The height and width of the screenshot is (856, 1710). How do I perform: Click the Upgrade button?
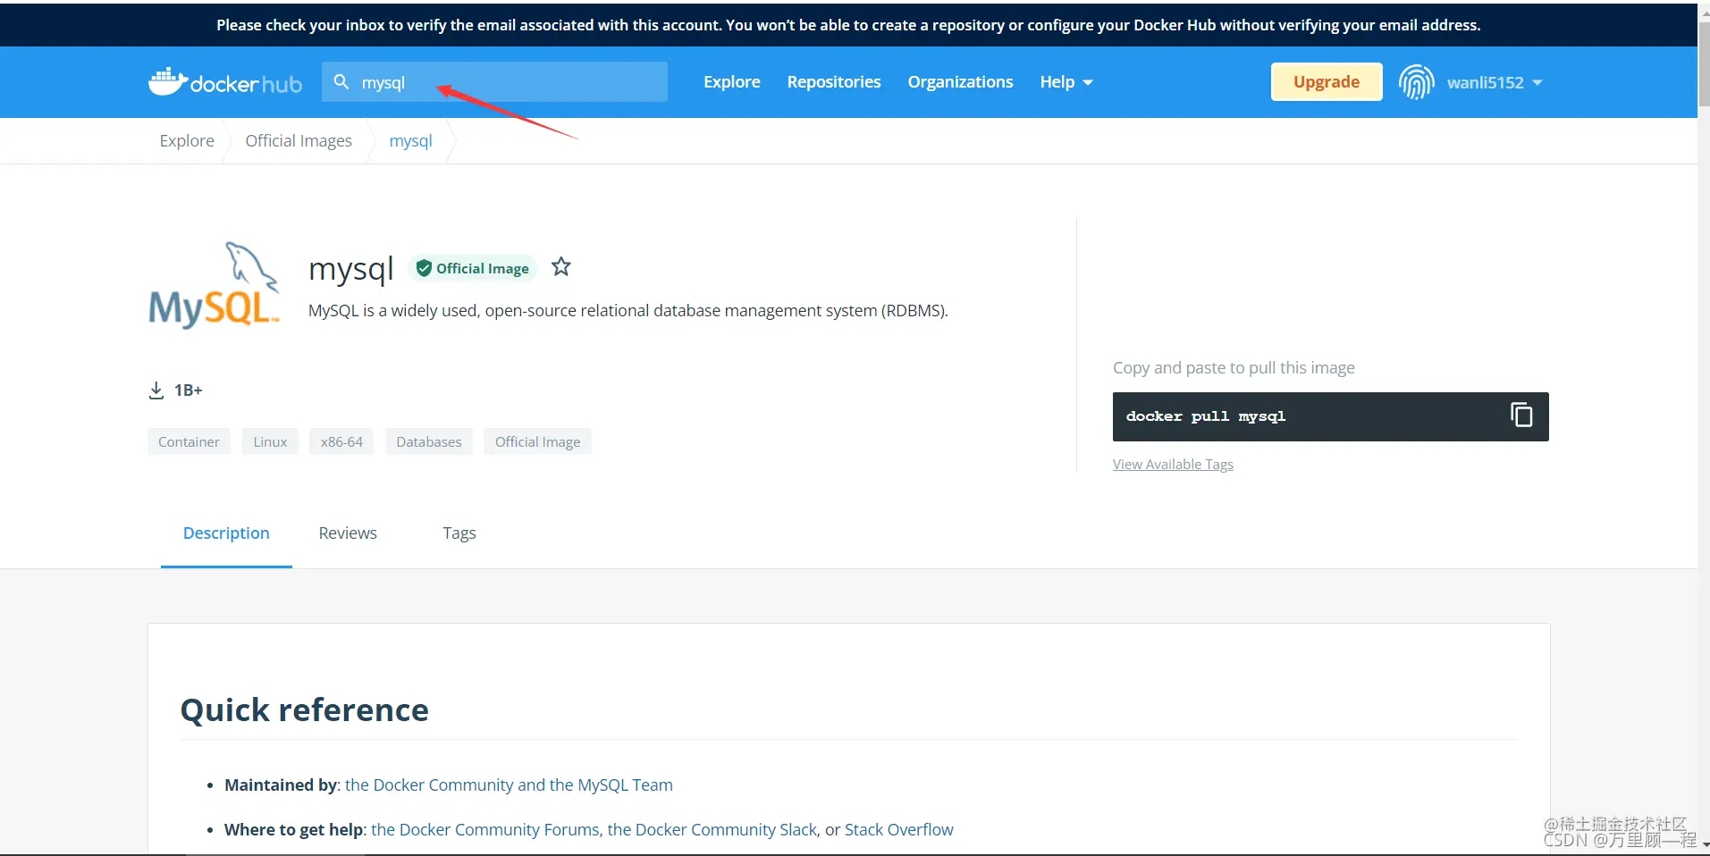1327,82
